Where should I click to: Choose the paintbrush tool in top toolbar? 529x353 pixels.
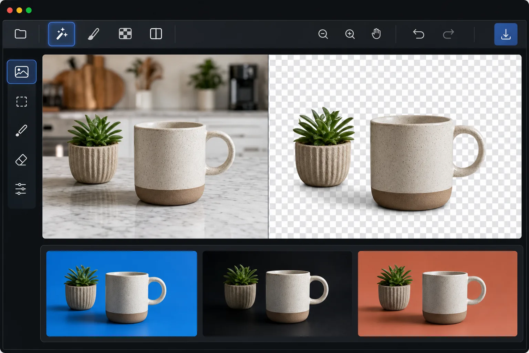tap(93, 34)
